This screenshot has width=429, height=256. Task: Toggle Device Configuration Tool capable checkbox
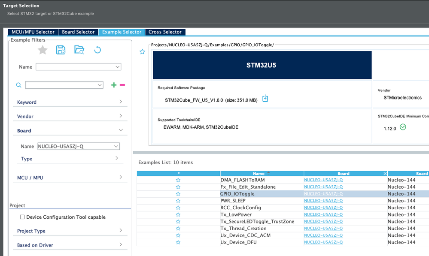click(x=22, y=217)
